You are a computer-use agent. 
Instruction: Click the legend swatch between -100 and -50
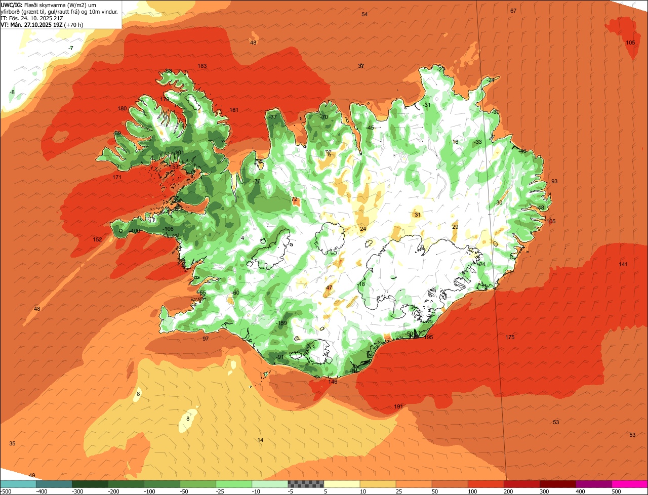tap(162, 484)
